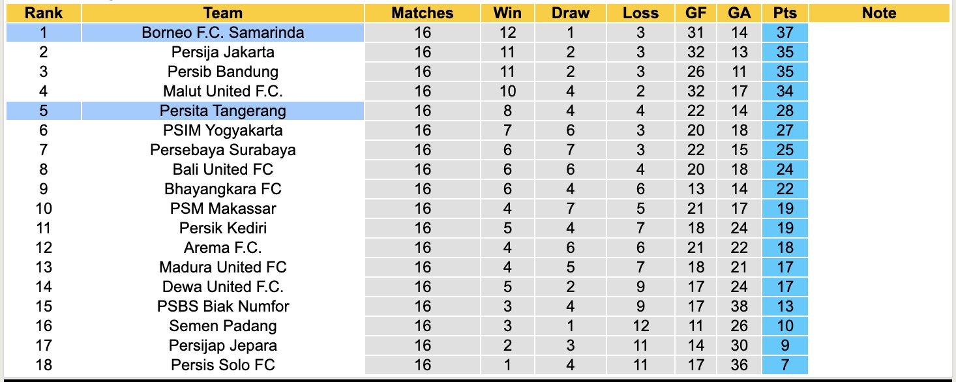This screenshot has height=382, width=956.
Task: Open Borneo F.C. Samarinda team name
Action: pyautogui.click(x=222, y=33)
